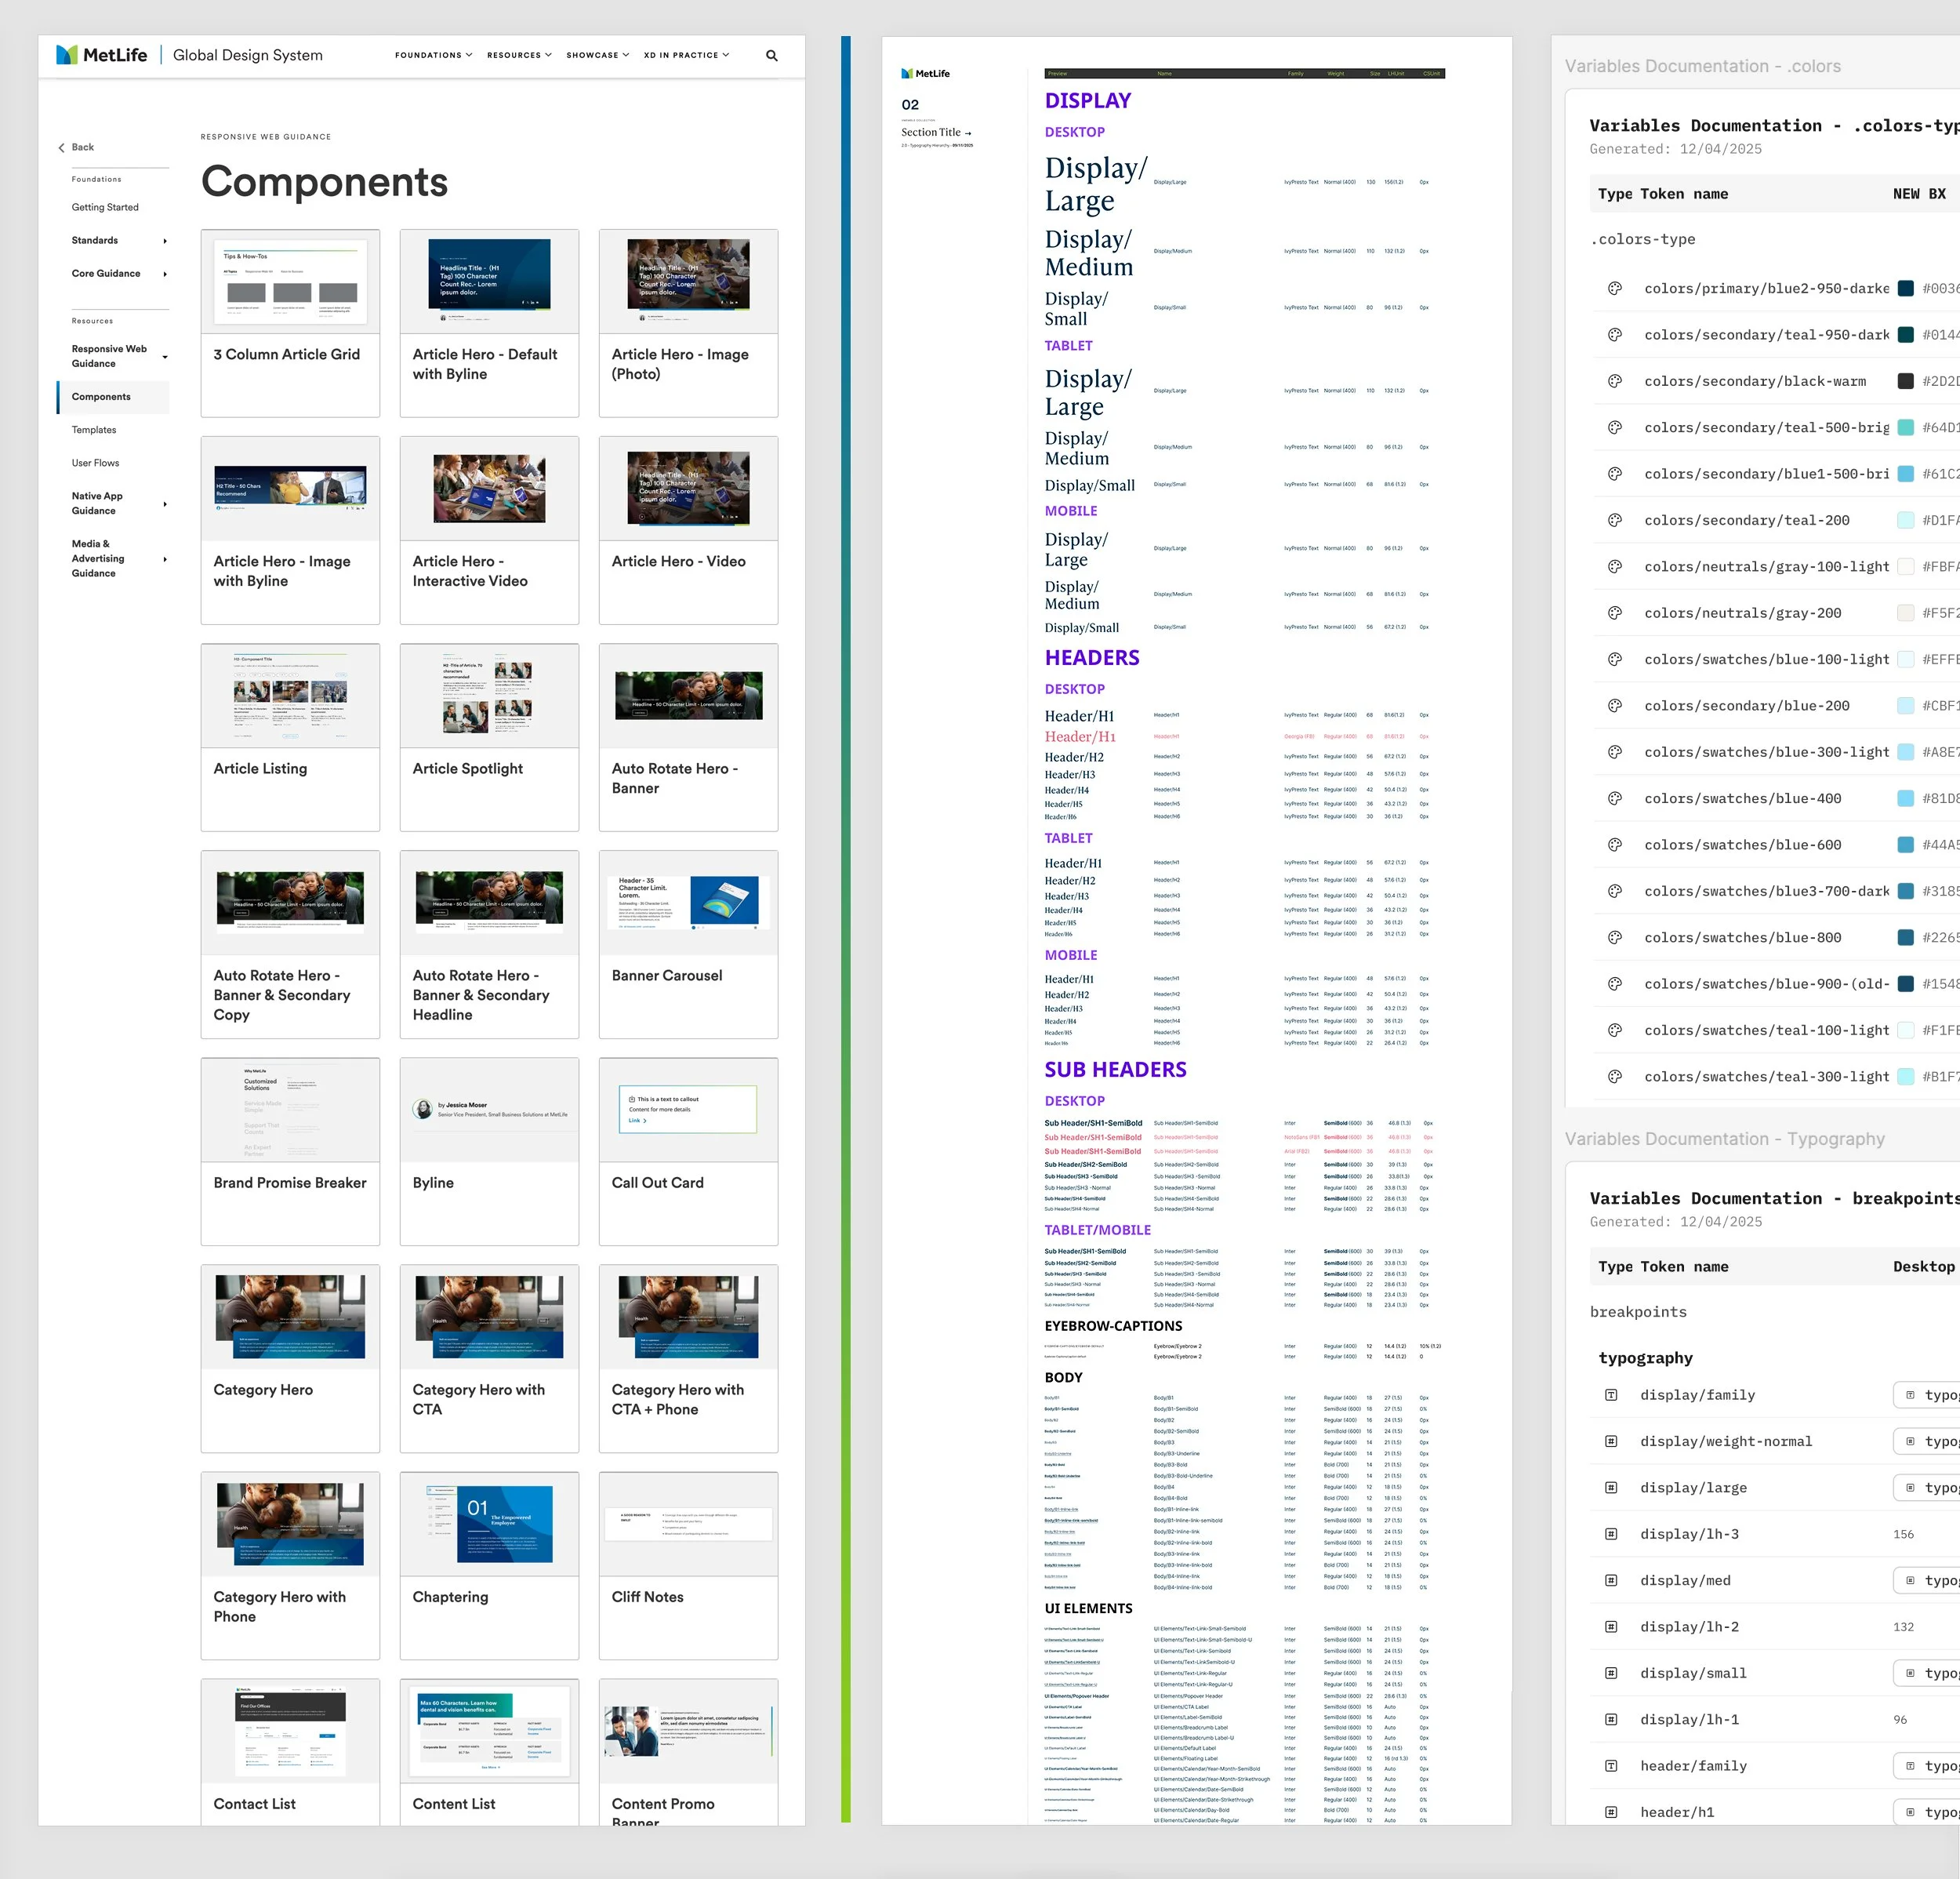This screenshot has width=1960, height=1879.
Task: Click palette icon beside colors/secondary/black-warm
Action: tap(1614, 381)
